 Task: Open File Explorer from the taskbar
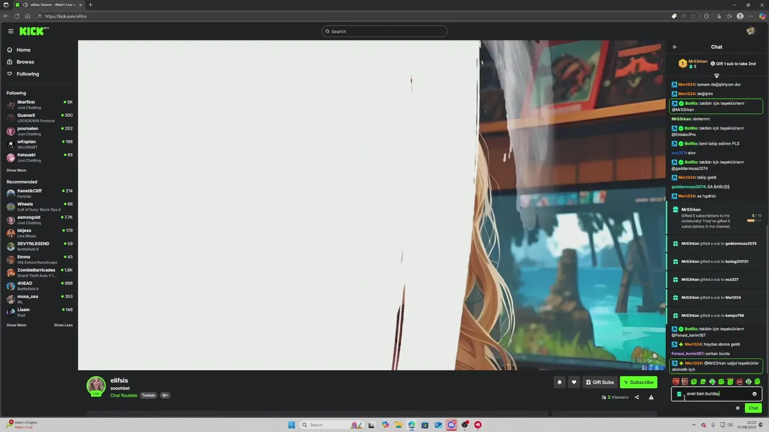398,425
